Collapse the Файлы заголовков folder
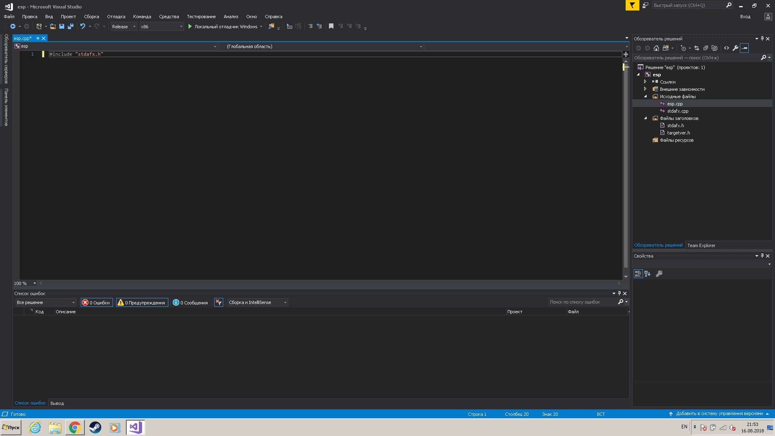The image size is (775, 436). pos(645,118)
